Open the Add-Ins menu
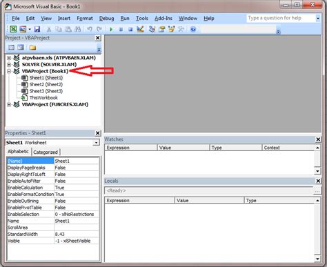The width and height of the screenshot is (327, 267). (163, 18)
